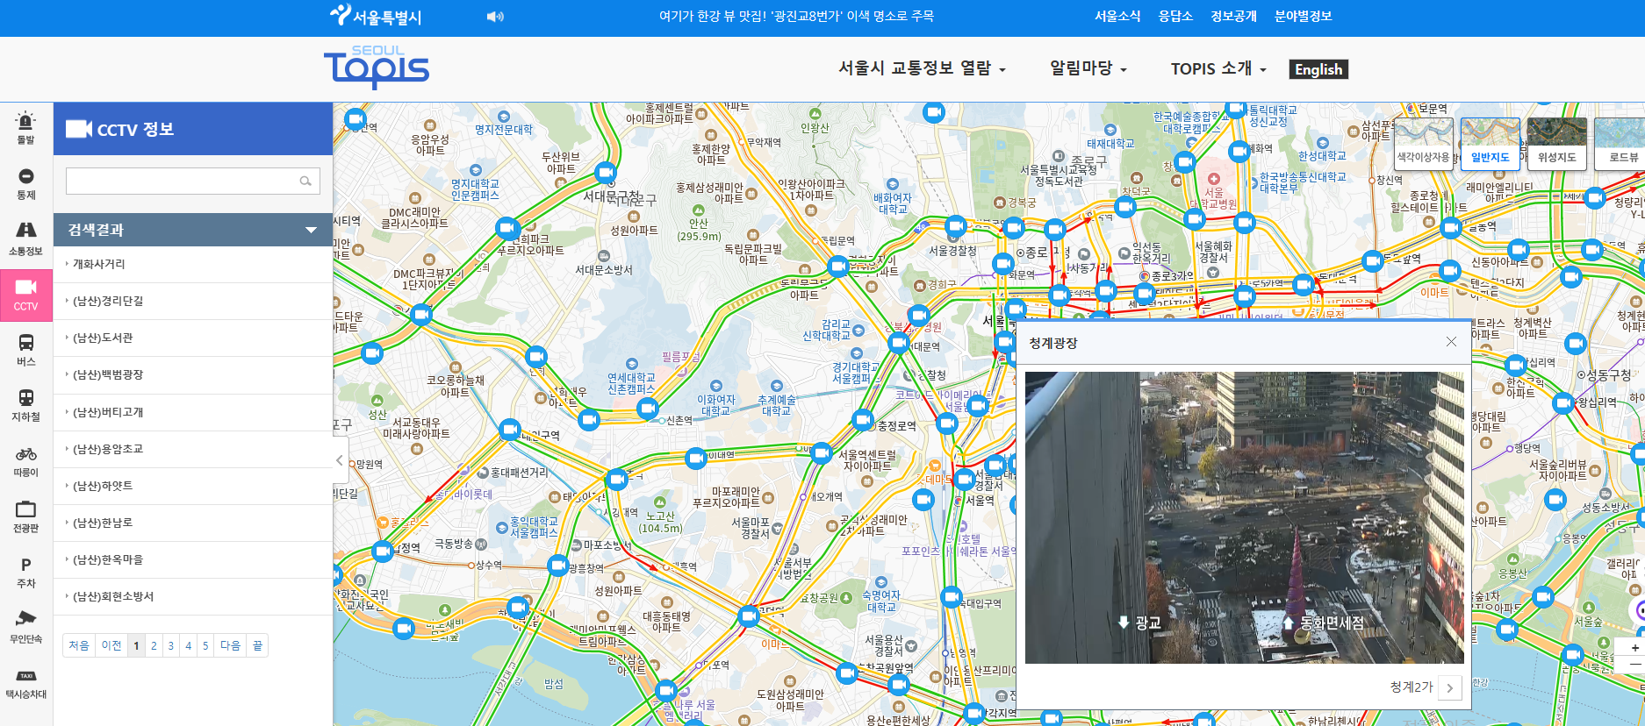This screenshot has width=1645, height=726.
Task: Open 응답소 top link
Action: pyautogui.click(x=1175, y=16)
